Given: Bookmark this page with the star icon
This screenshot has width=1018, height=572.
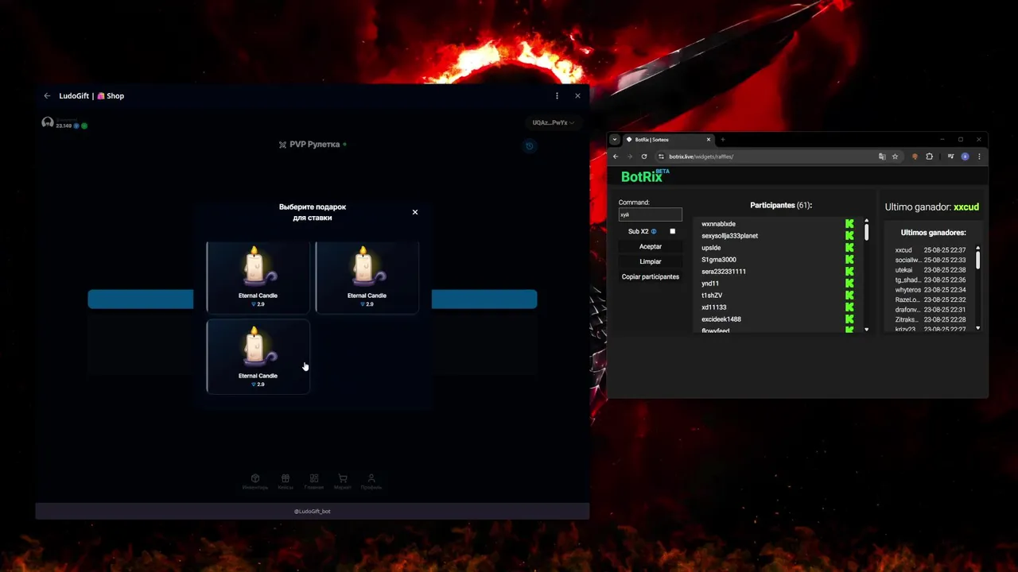Looking at the screenshot, I should pyautogui.click(x=895, y=157).
